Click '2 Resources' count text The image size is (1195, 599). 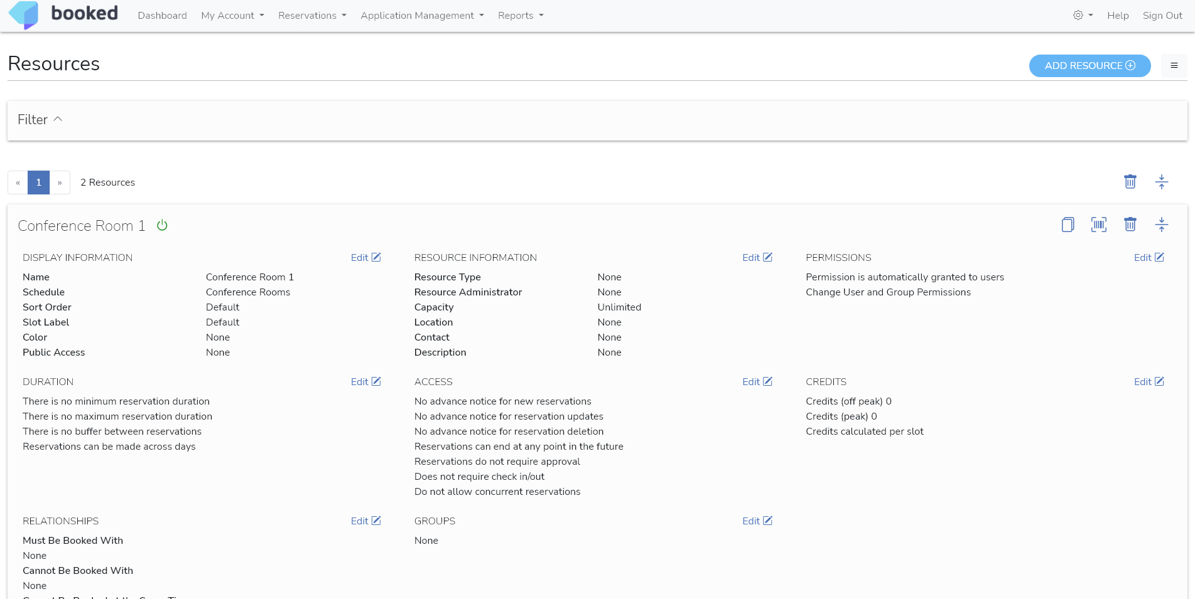(107, 183)
